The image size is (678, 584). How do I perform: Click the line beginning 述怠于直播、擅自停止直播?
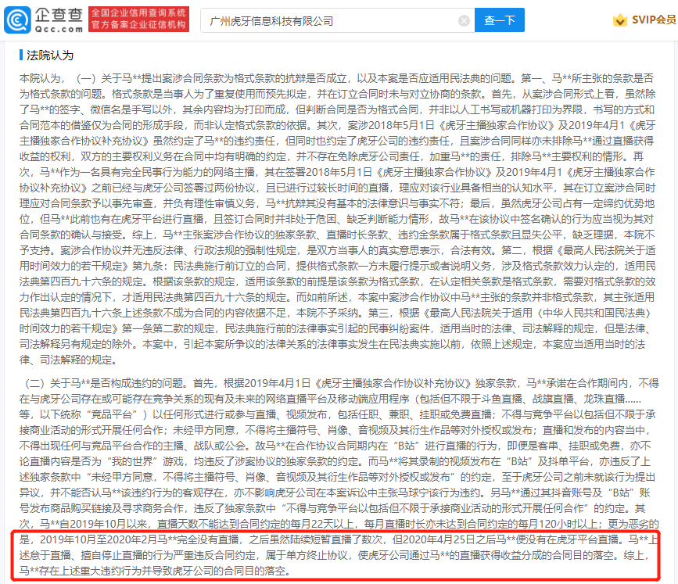click(334, 555)
